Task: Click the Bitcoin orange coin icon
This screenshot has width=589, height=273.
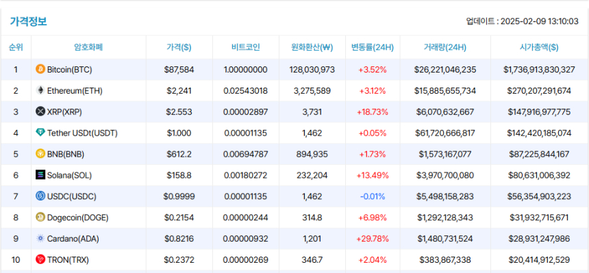Action: 40,69
